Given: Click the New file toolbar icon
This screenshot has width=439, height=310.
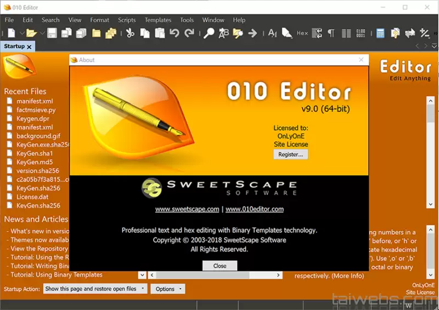Looking at the screenshot, I should 12,33.
